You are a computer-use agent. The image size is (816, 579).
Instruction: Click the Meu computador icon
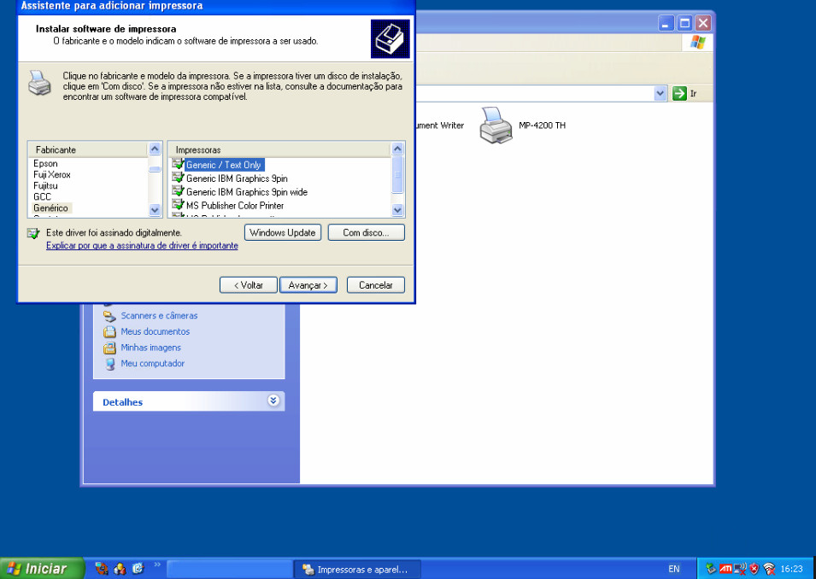click(x=109, y=364)
